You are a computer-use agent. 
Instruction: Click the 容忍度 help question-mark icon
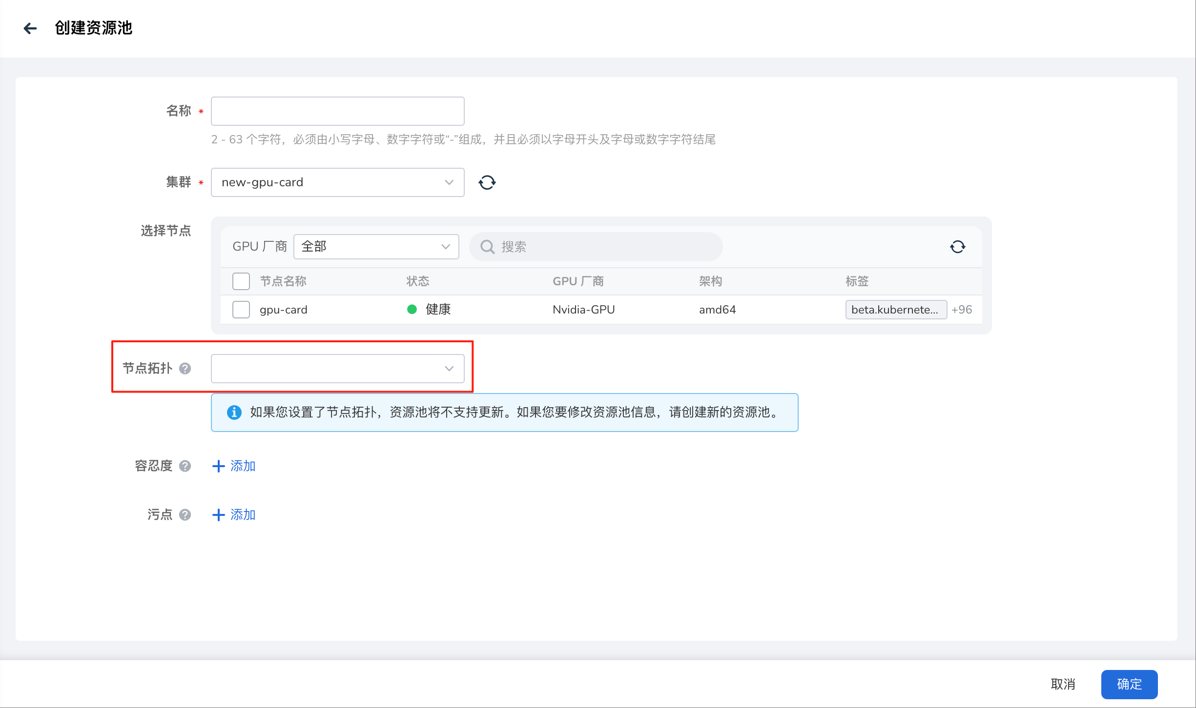click(x=185, y=466)
